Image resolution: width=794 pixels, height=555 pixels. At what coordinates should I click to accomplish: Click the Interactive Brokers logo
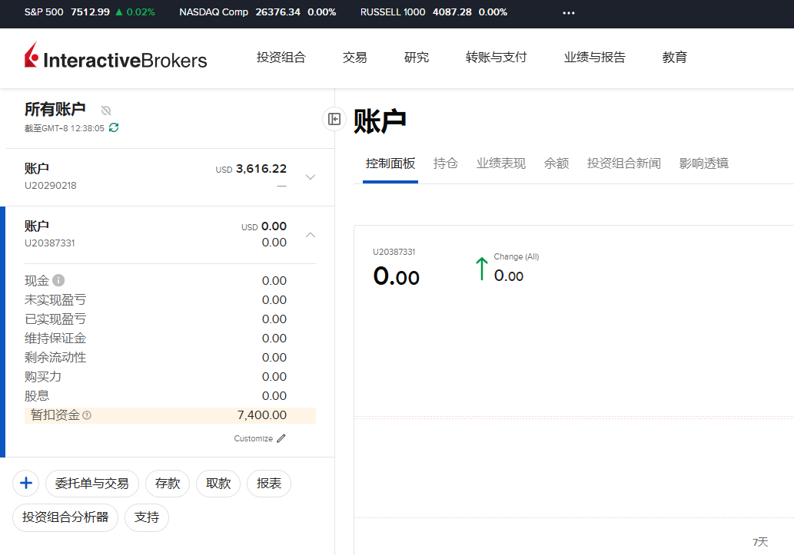point(115,55)
